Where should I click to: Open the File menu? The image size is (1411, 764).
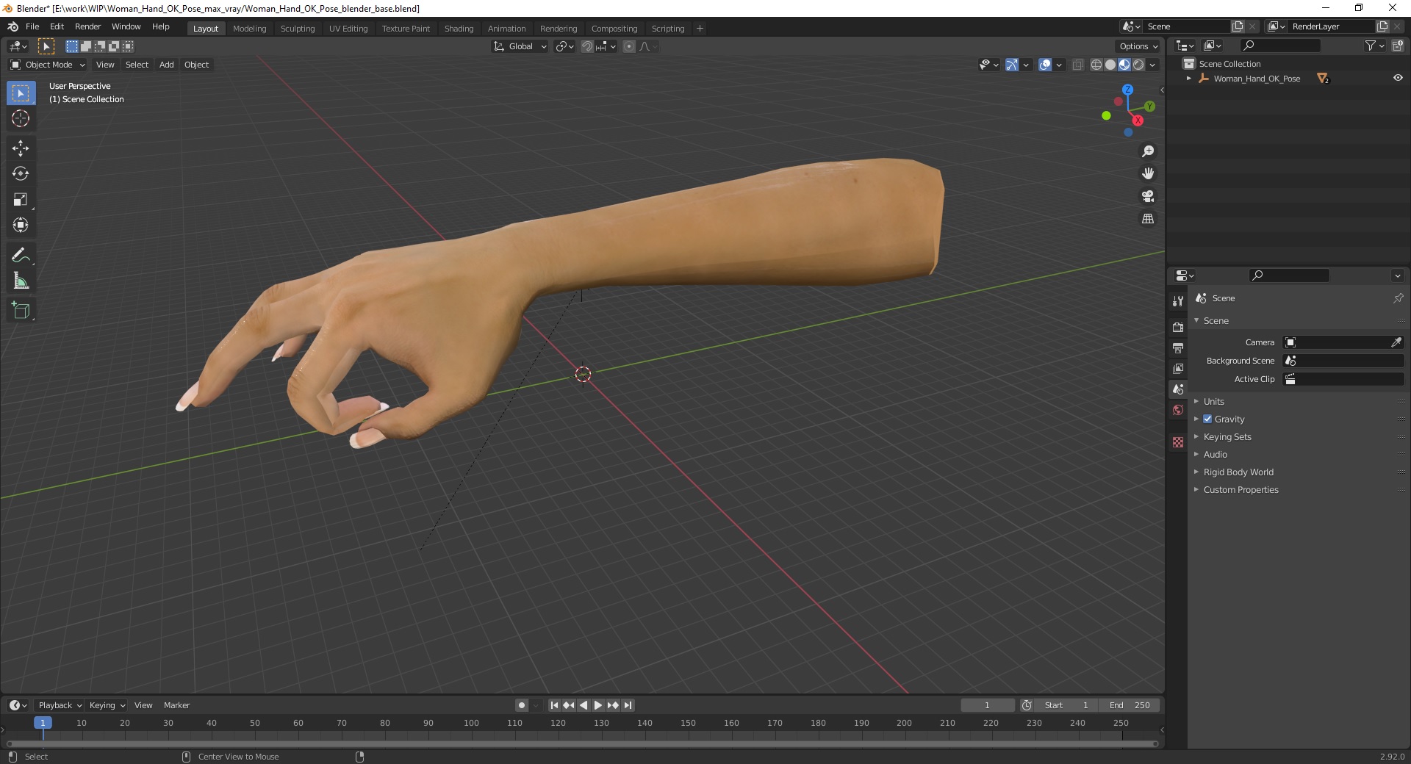tap(32, 26)
